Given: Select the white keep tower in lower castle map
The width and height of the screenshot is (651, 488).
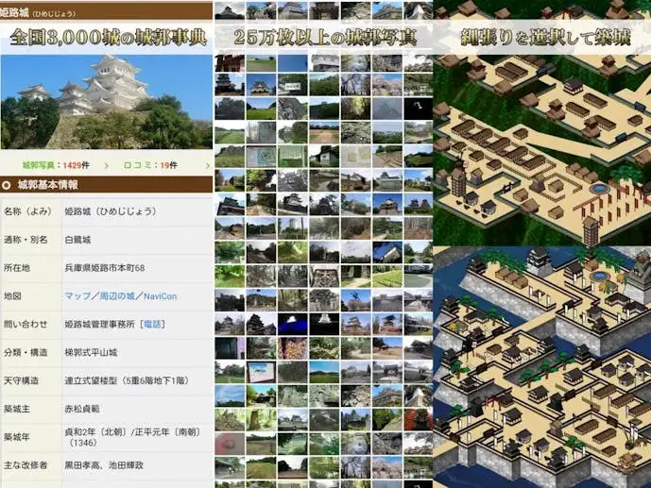Looking at the screenshot, I should click(540, 261).
